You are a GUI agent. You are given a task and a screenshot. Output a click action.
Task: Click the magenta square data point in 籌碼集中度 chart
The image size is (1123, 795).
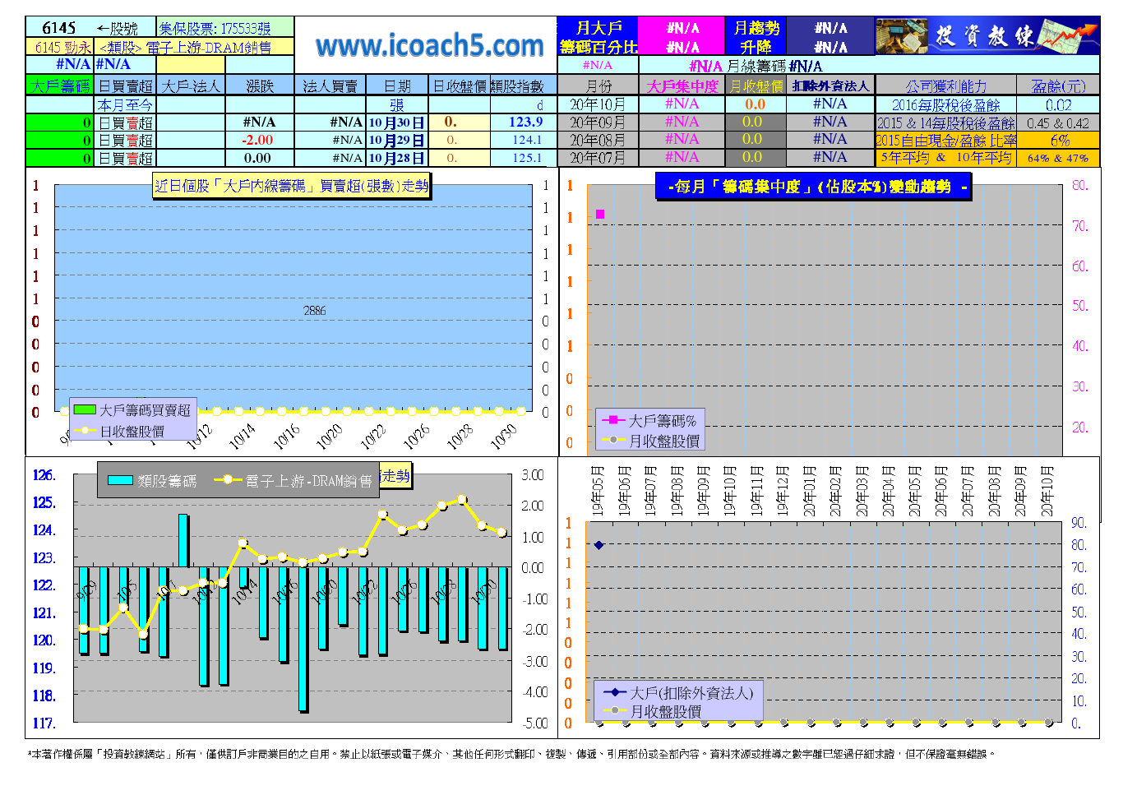coord(600,214)
